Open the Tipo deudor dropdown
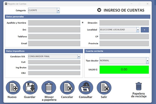The width and height of the screenshot is (156, 104). [147, 61]
